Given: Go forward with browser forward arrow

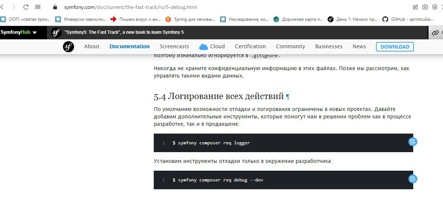Looking at the screenshot, I should 14,7.
